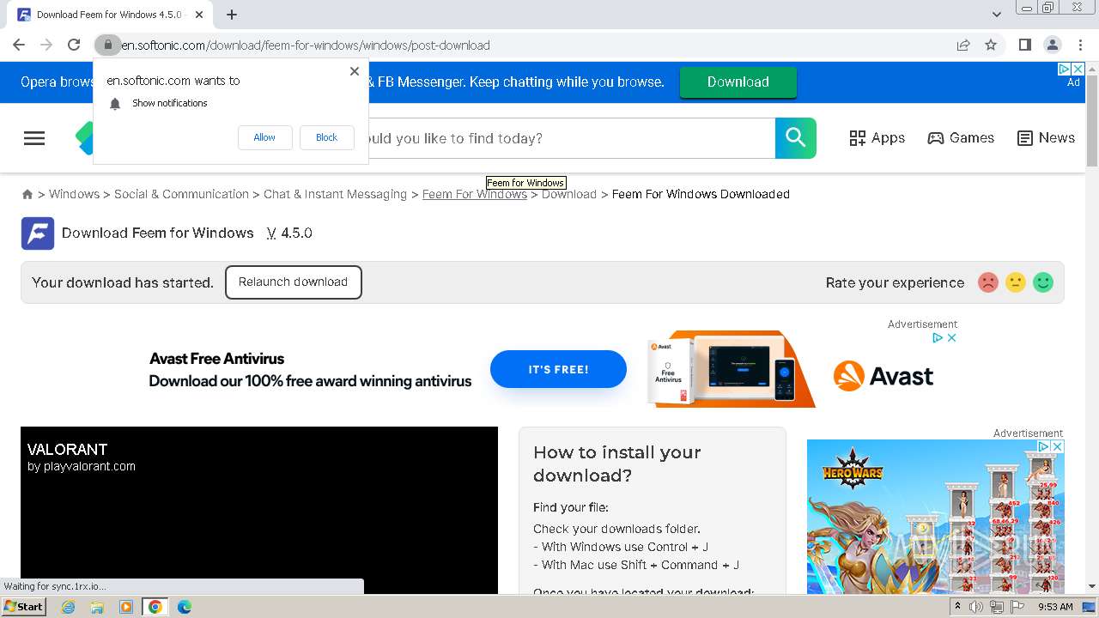The image size is (1099, 618).
Task: Open the Download breadcrumb link
Action: pyautogui.click(x=569, y=194)
